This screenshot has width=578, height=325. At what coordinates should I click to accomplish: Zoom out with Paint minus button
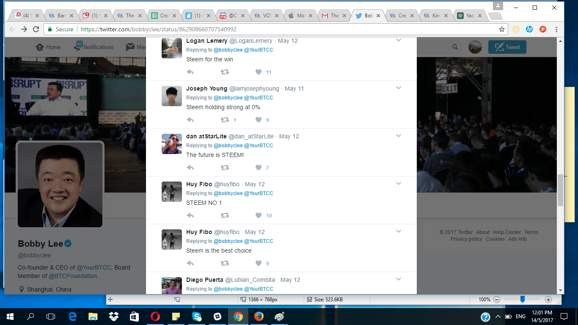pyautogui.click(x=497, y=300)
